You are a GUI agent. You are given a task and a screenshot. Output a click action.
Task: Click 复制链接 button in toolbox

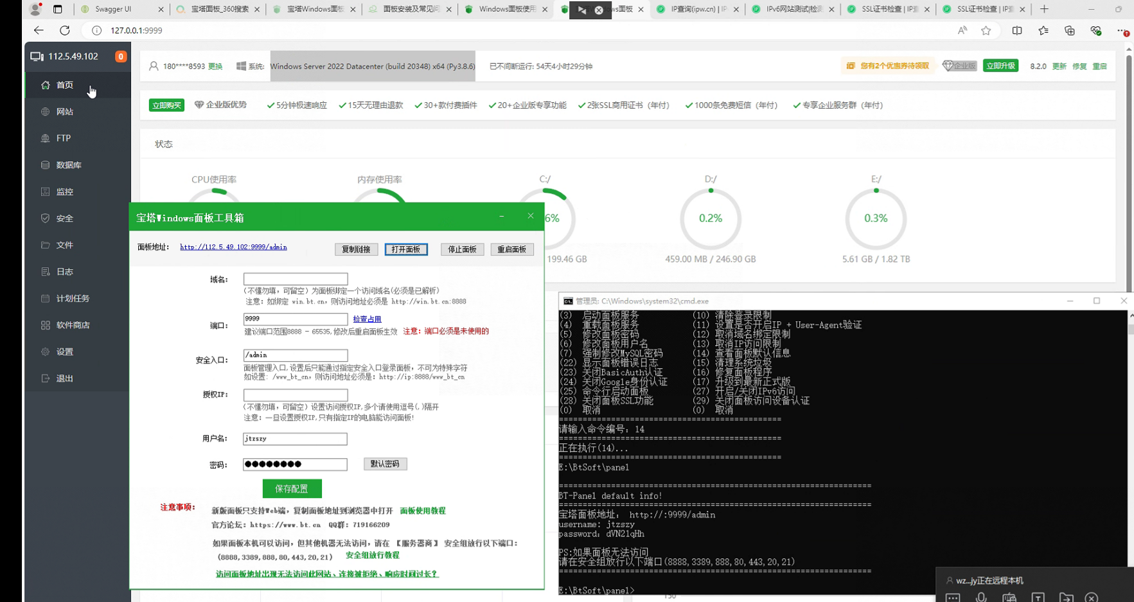pyautogui.click(x=356, y=249)
